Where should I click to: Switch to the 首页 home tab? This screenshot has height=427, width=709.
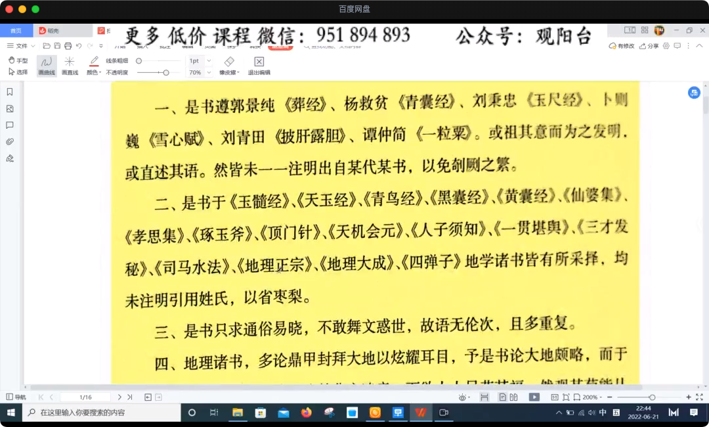tap(16, 31)
